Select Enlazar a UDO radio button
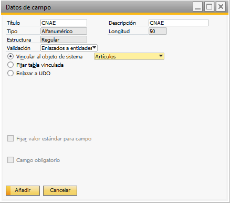The width and height of the screenshot is (230, 203). coord(11,73)
